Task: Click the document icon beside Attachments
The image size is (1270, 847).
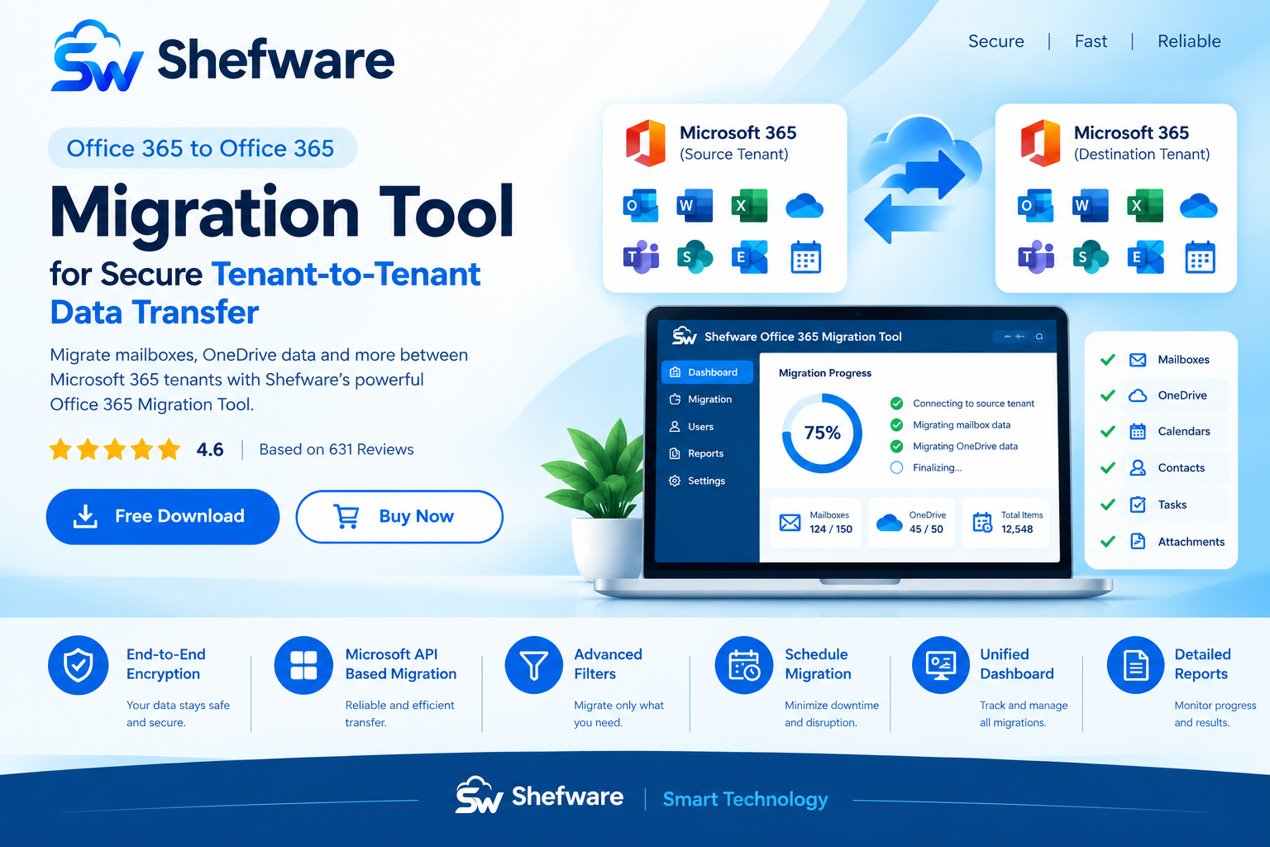Action: [x=1138, y=541]
